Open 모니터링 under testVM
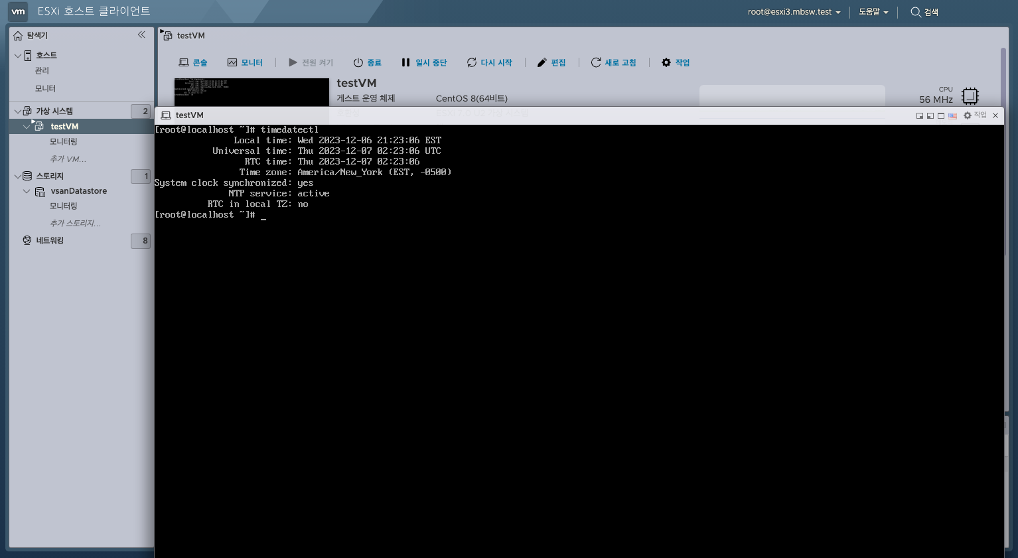 click(x=64, y=141)
